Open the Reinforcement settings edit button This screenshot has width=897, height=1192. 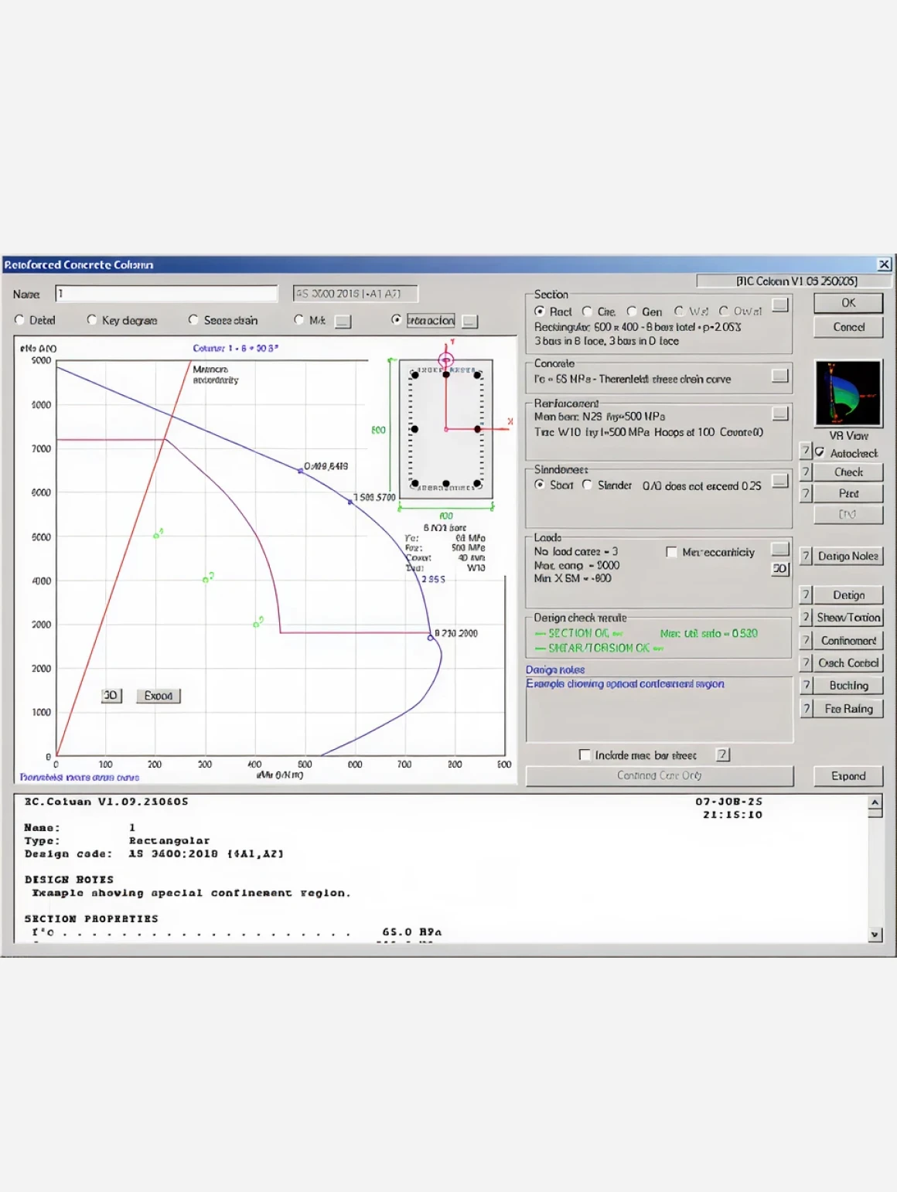[779, 413]
